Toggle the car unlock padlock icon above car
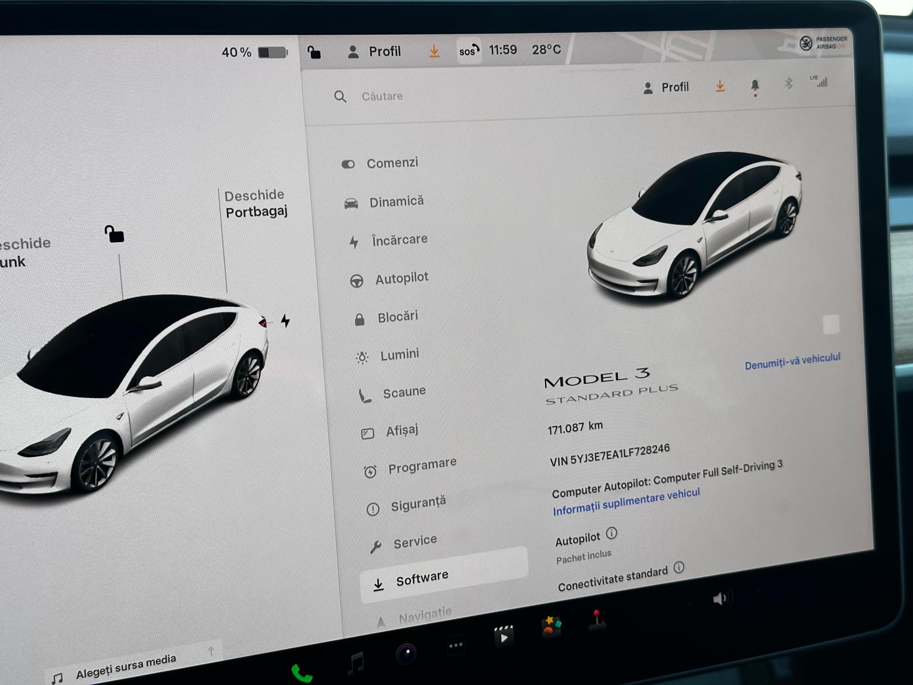The height and width of the screenshot is (685, 913). tap(114, 234)
